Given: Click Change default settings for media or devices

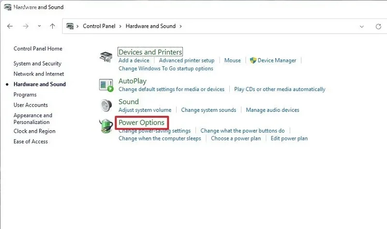Looking at the screenshot, I should point(171,89).
